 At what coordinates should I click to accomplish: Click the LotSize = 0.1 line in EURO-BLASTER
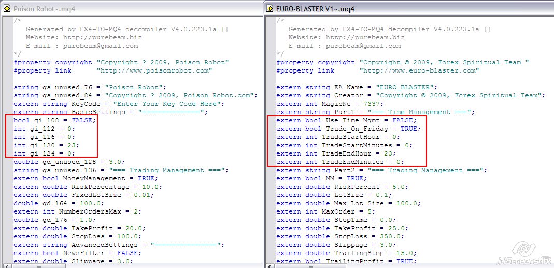pos(334,195)
